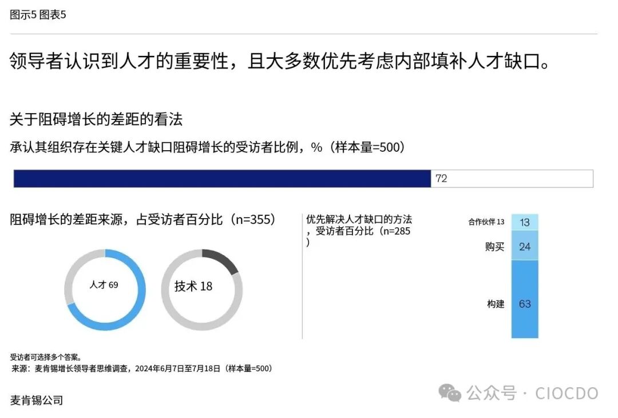This screenshot has width=618, height=418.
Task: Click the 构建 label beside the bar
Action: tap(496, 304)
